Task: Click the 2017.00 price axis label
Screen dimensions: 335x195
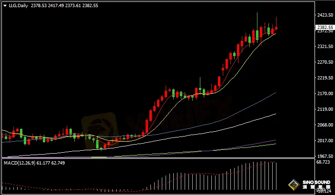Action: pos(324,141)
